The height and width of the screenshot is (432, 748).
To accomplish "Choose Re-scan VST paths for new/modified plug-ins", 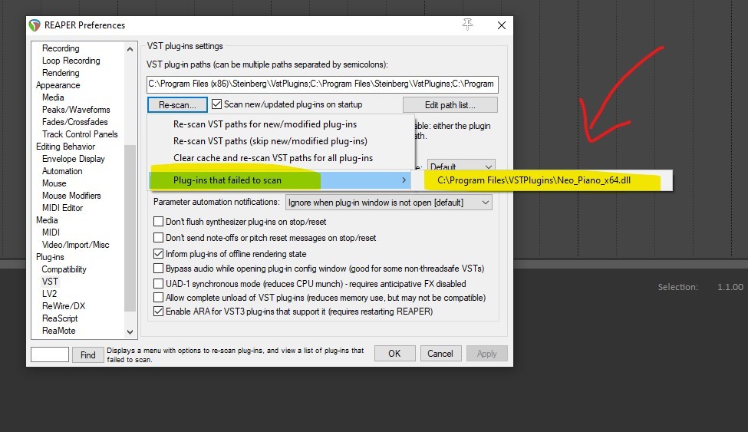I will click(x=265, y=124).
